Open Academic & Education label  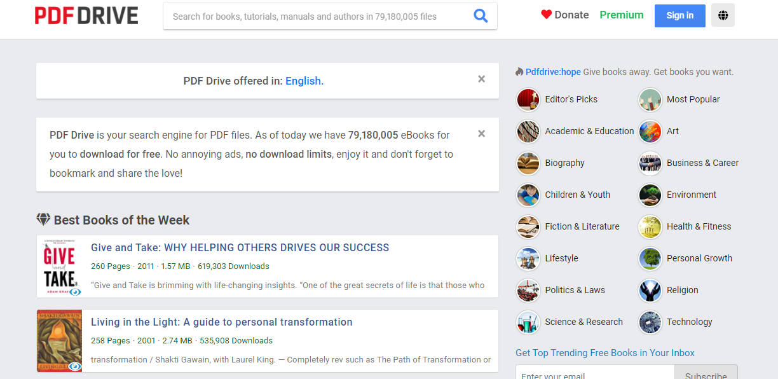click(589, 131)
